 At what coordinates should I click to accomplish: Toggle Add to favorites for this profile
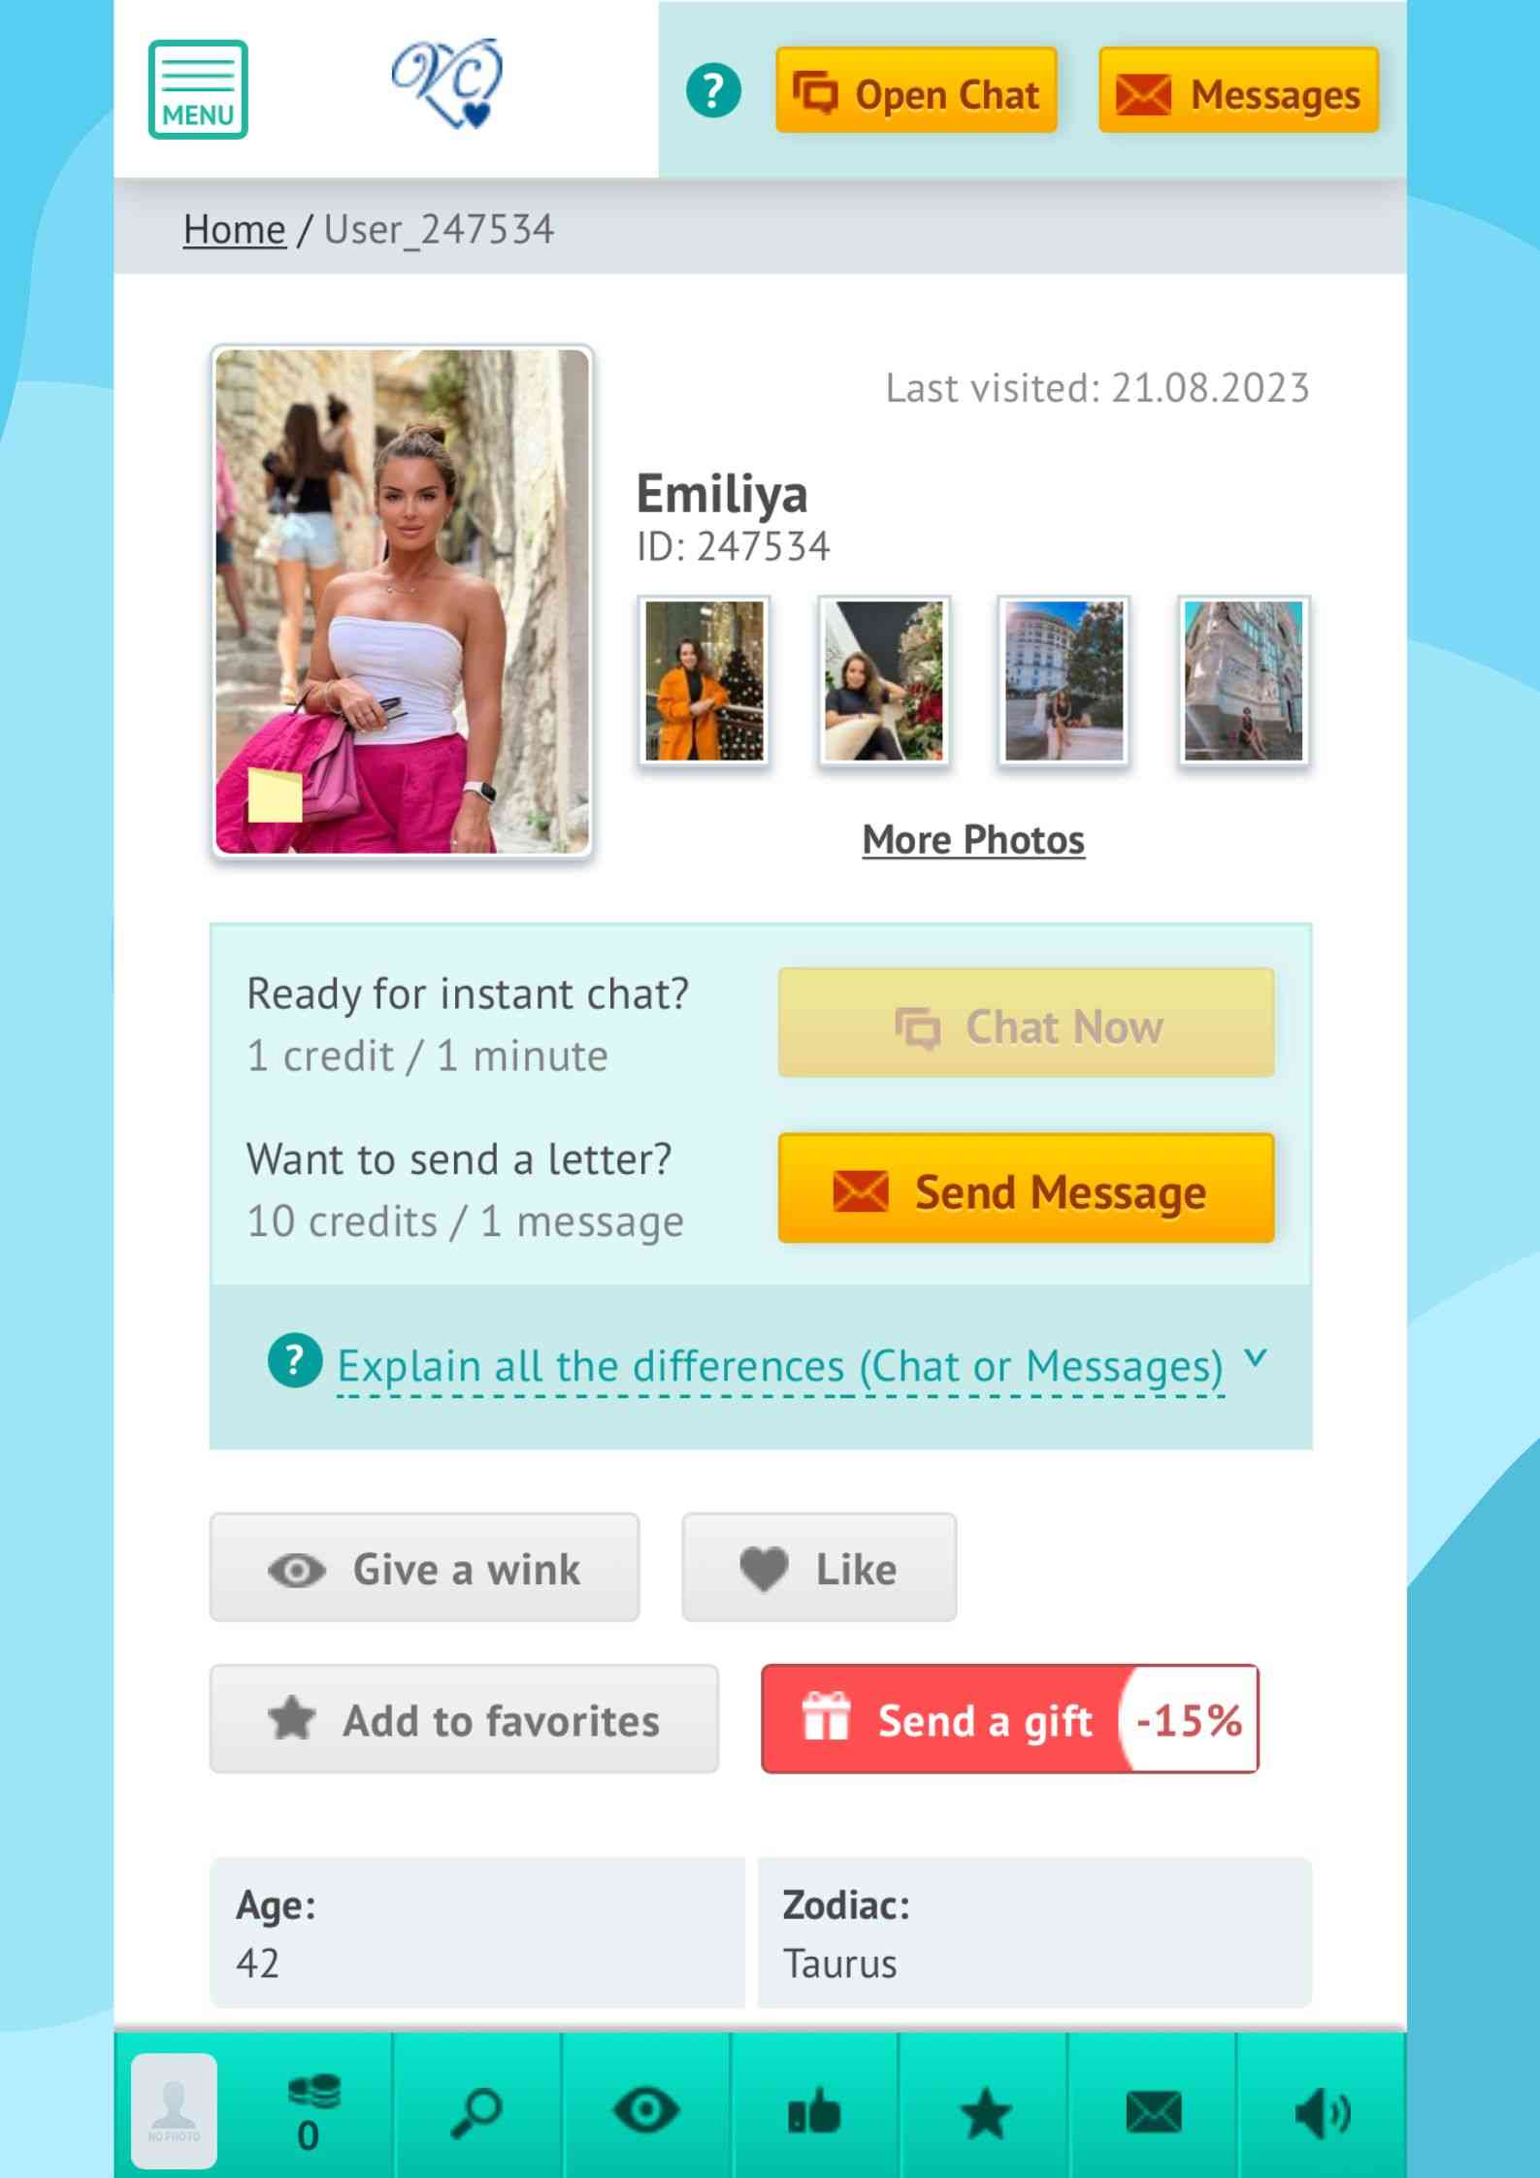point(464,1720)
